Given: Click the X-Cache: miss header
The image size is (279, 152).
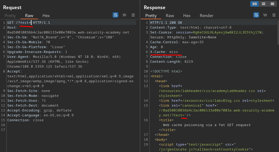Looking at the screenshot, I should pyautogui.click(x=164, y=52).
